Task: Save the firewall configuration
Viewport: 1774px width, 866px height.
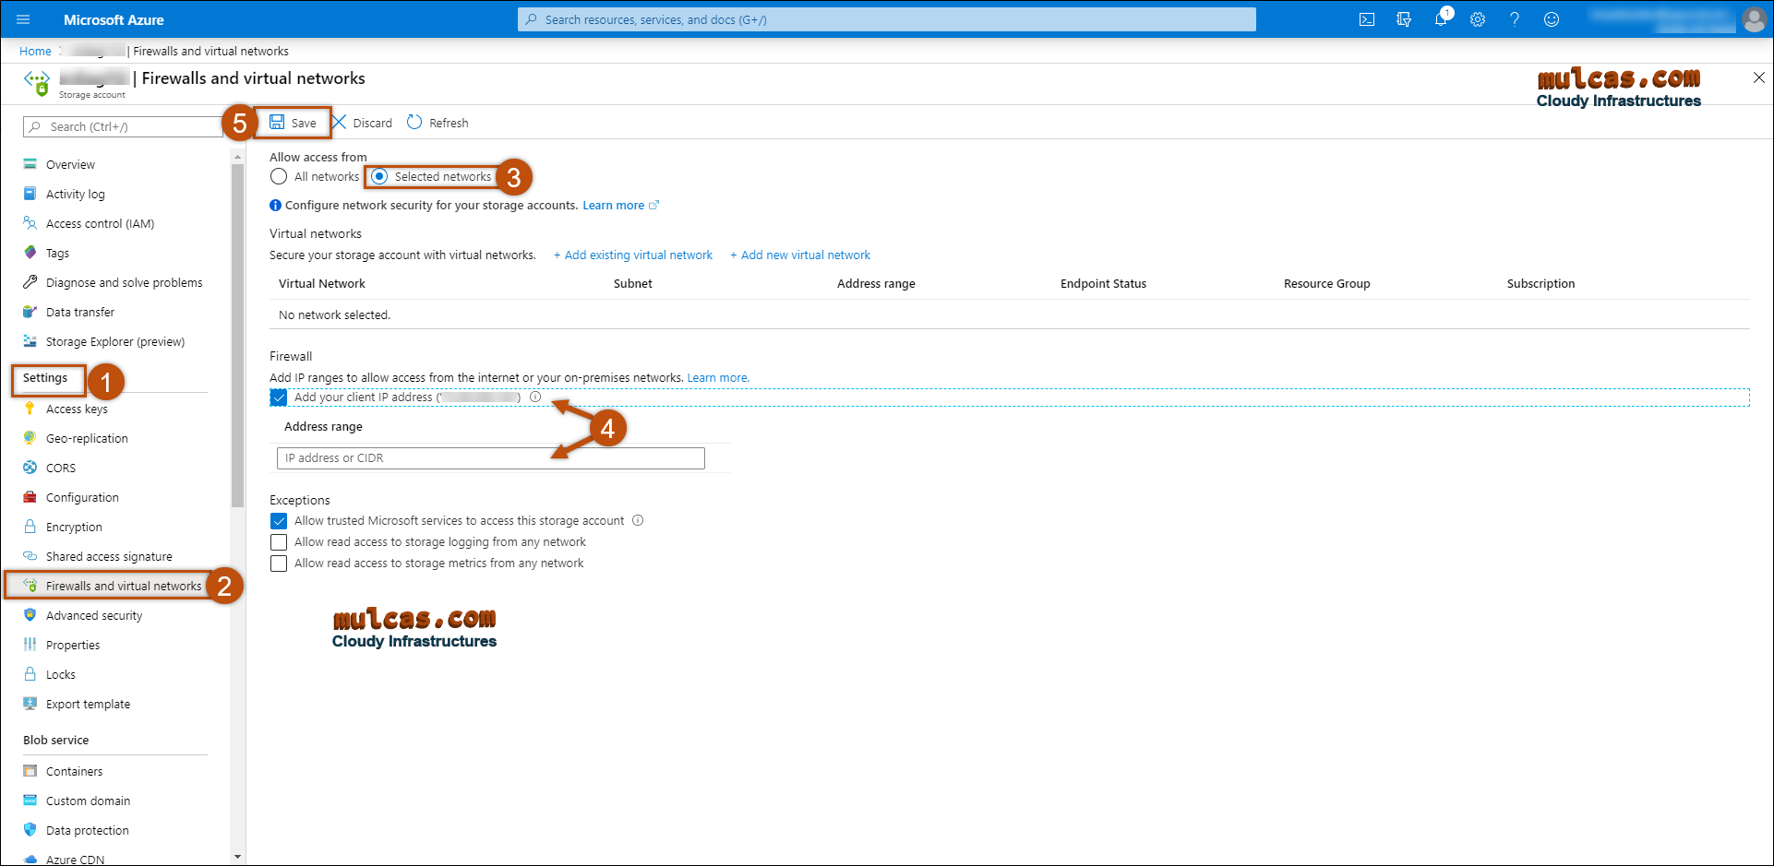Action: click(293, 123)
